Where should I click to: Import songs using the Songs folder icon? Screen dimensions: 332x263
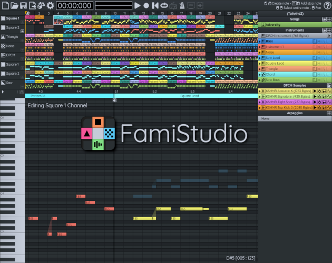[324, 19]
